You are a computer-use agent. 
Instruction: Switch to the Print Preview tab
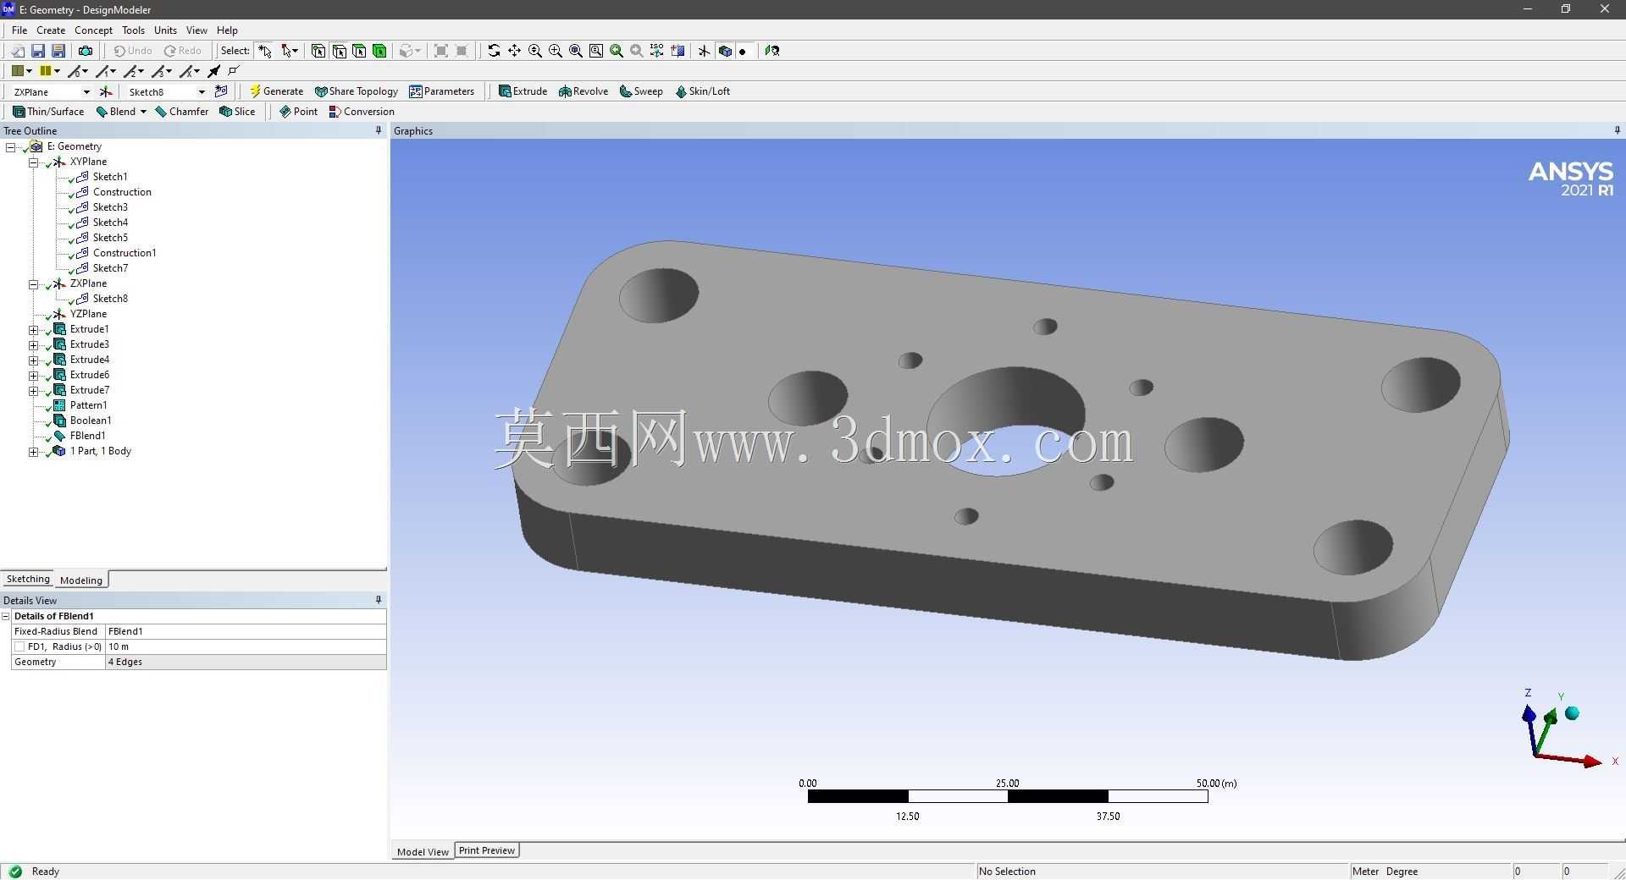click(487, 850)
